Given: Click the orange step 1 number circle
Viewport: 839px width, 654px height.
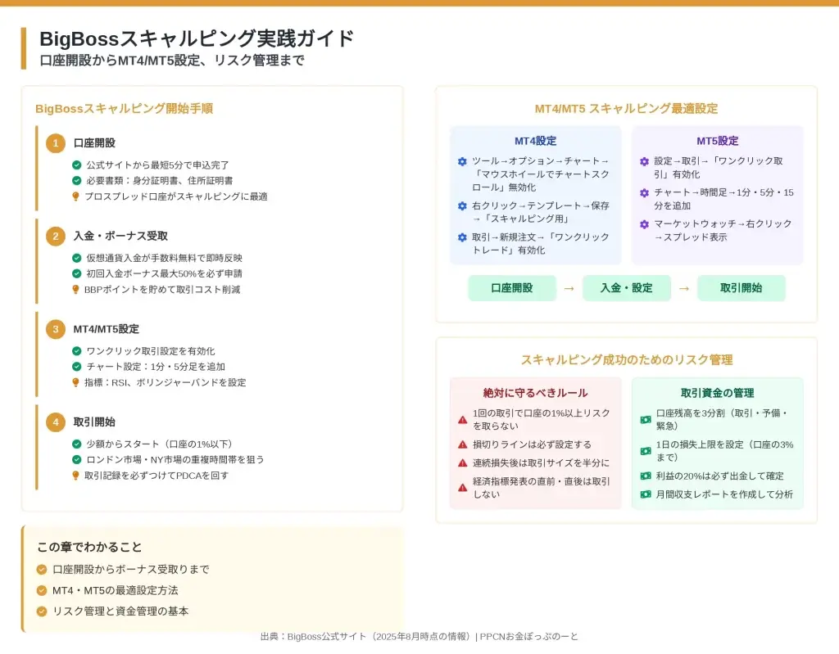Looking at the screenshot, I should (55, 143).
